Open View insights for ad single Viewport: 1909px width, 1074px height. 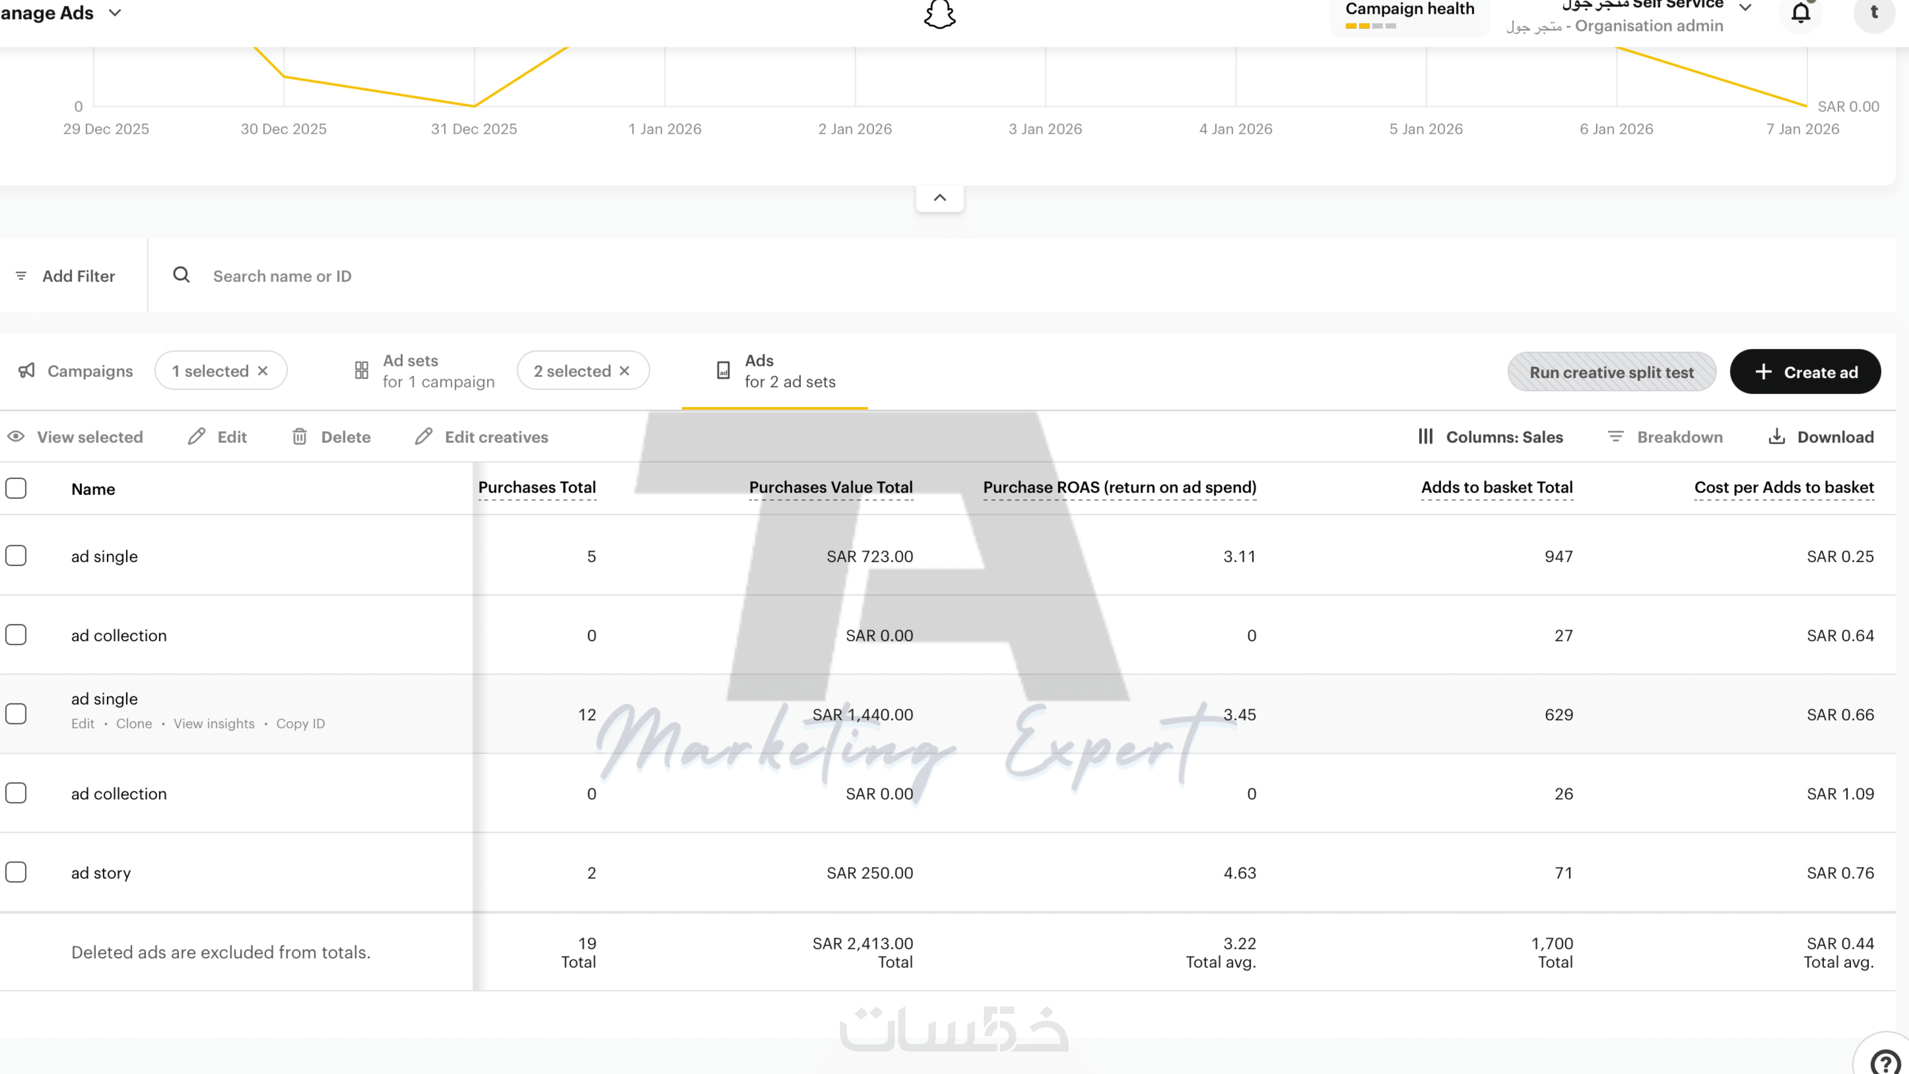pyautogui.click(x=214, y=723)
